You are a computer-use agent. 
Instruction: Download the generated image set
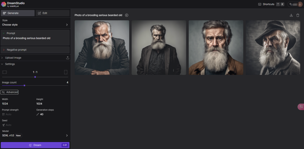point(291,15)
